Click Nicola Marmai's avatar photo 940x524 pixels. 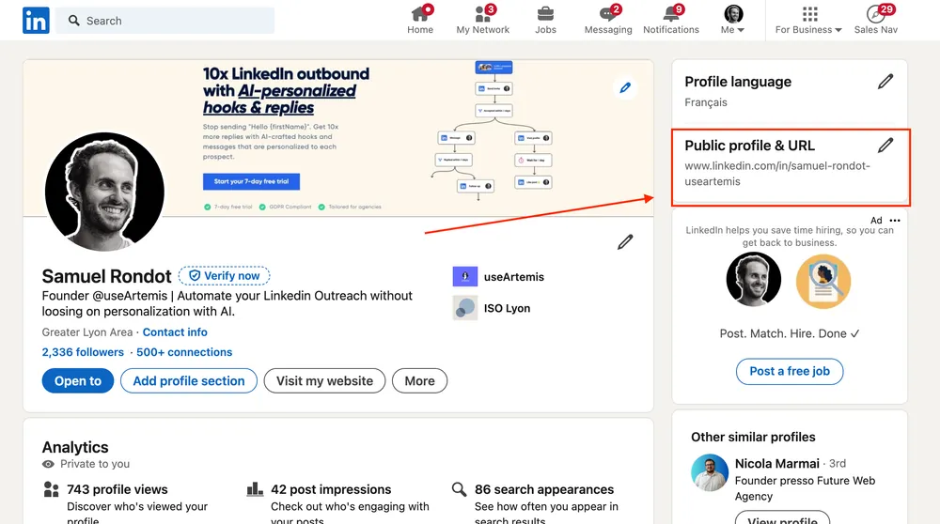coord(710,472)
